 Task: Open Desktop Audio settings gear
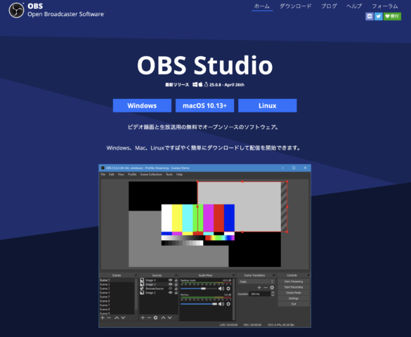228,289
